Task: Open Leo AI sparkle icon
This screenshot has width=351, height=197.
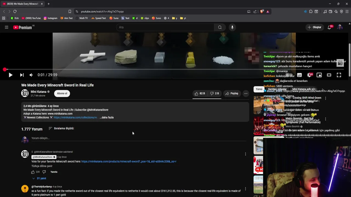Action: click(x=336, y=11)
